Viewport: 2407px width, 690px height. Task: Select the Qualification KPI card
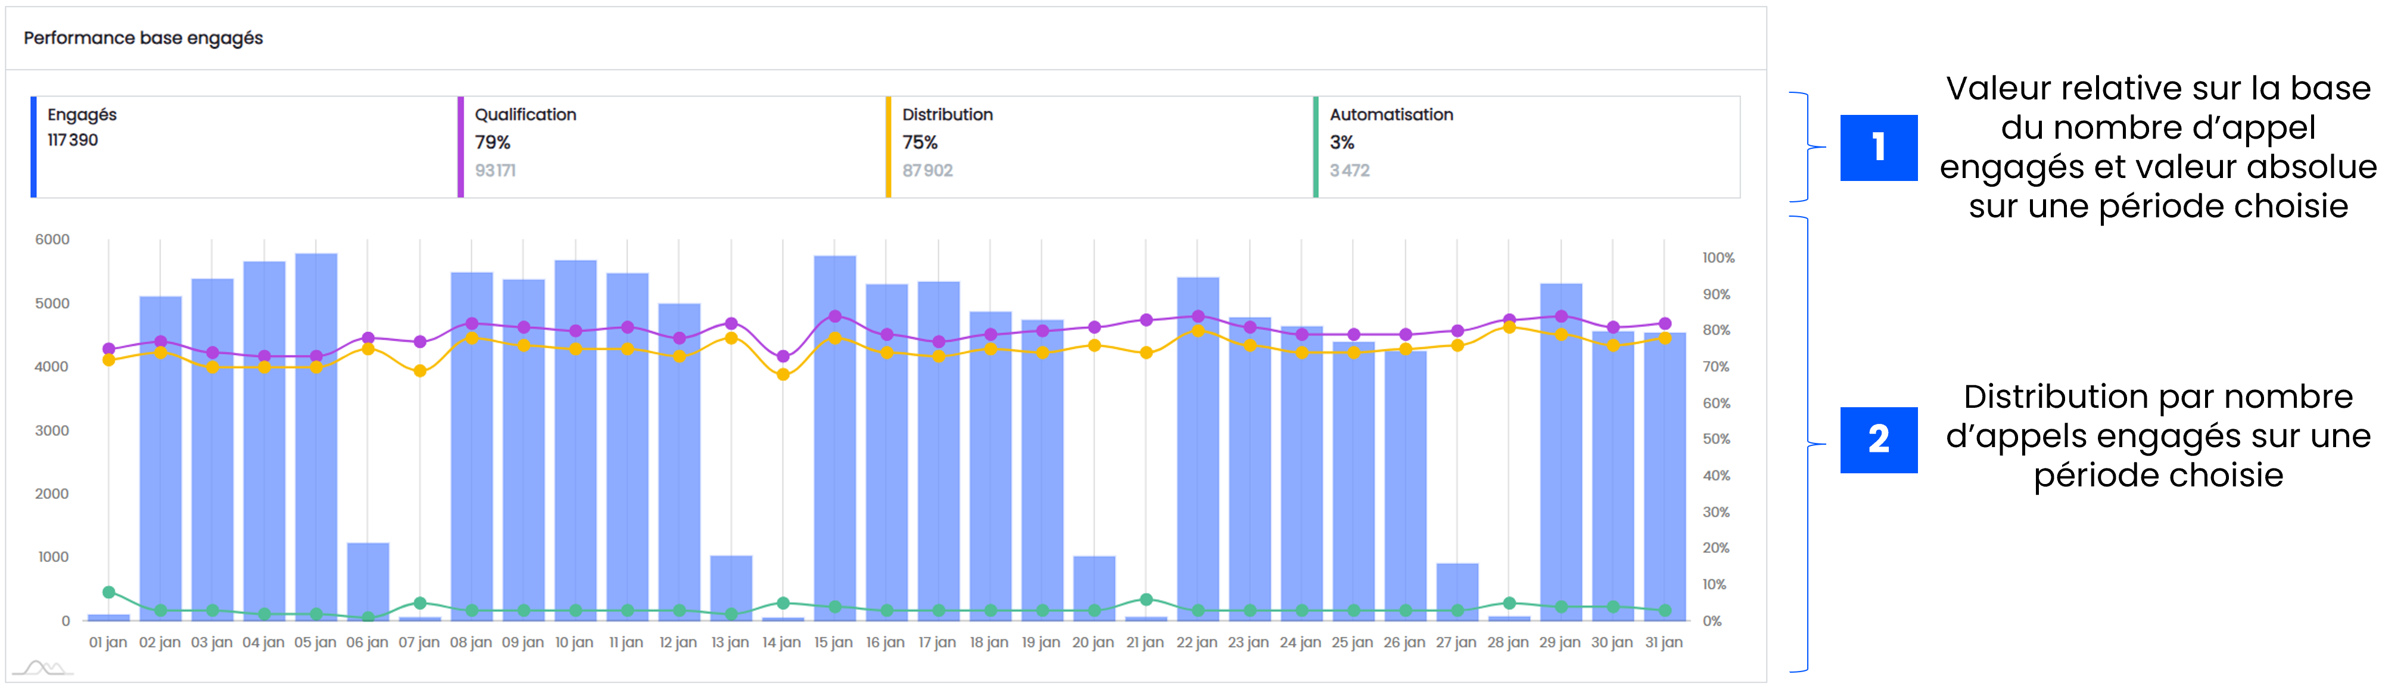pyautogui.click(x=671, y=146)
